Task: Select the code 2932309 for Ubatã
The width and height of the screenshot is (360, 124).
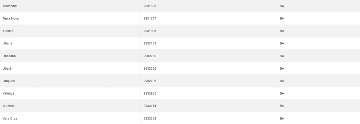Action: (x=150, y=68)
